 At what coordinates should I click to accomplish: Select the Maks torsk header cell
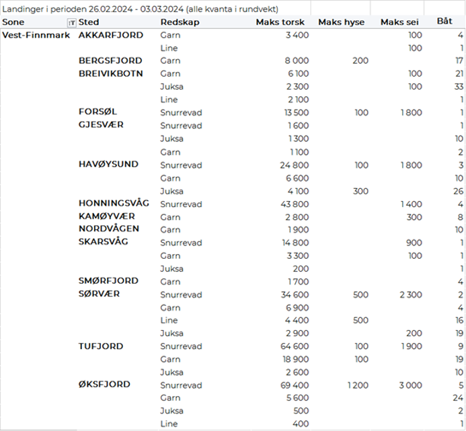pyautogui.click(x=280, y=22)
